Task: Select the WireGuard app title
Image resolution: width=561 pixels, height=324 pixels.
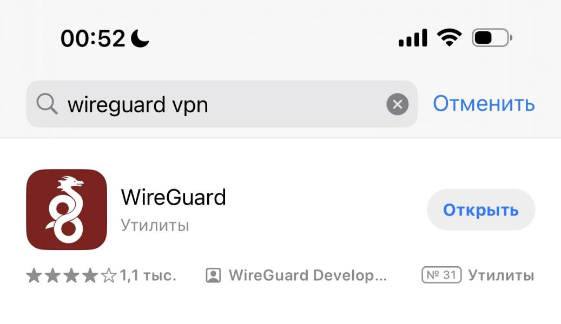Action: pos(174,197)
